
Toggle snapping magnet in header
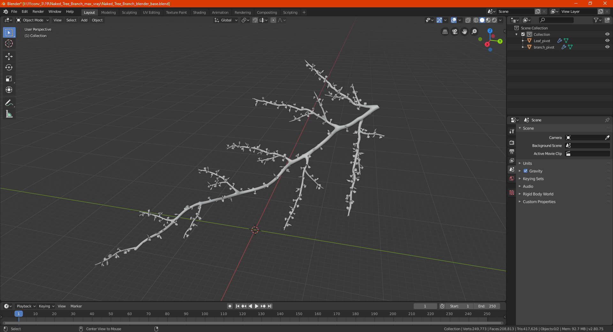(255, 20)
